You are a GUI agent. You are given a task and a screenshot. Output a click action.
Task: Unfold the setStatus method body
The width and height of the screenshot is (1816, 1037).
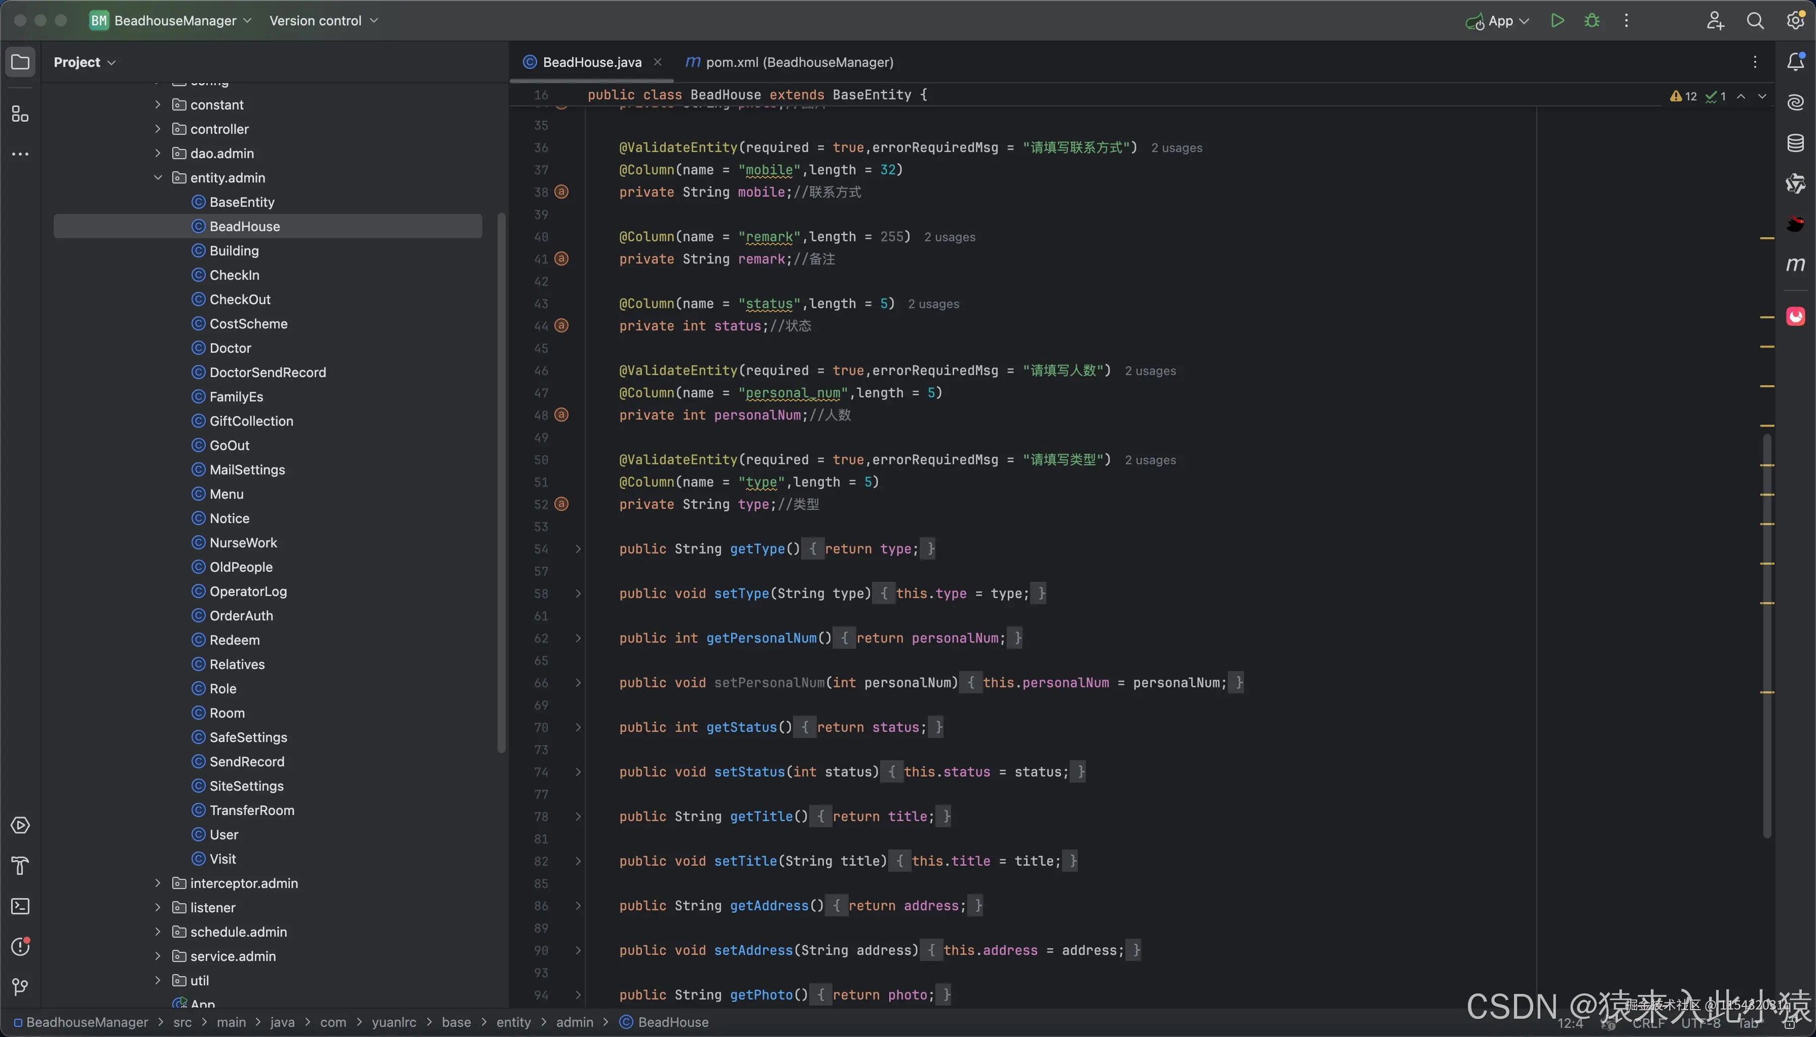tap(578, 772)
